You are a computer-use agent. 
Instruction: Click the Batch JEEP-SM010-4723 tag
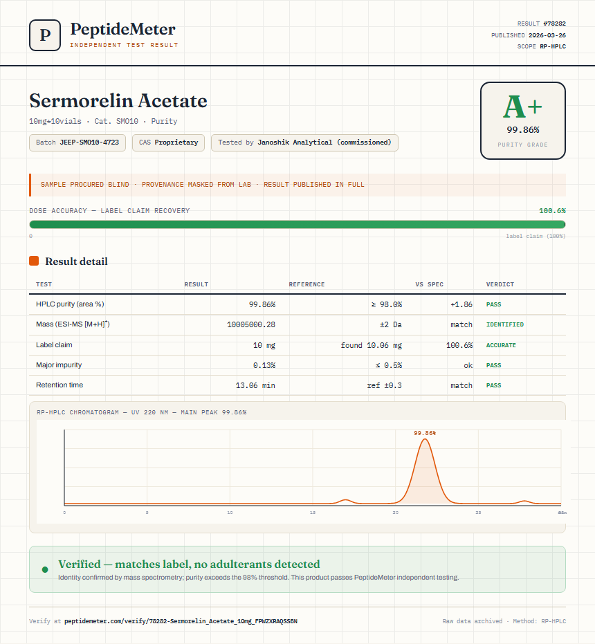coord(77,142)
